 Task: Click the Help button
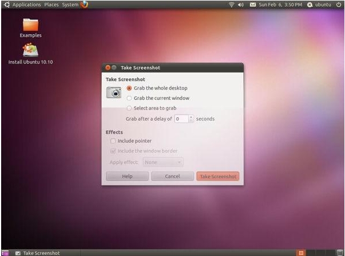pos(127,176)
